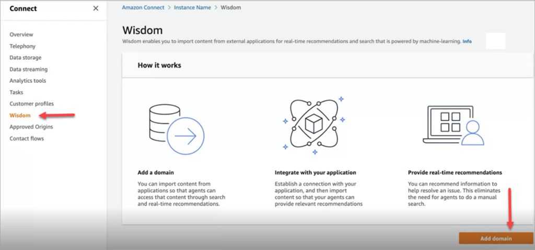535x250 pixels.
Task: Click the laptop and user icon
Action: tap(453, 126)
